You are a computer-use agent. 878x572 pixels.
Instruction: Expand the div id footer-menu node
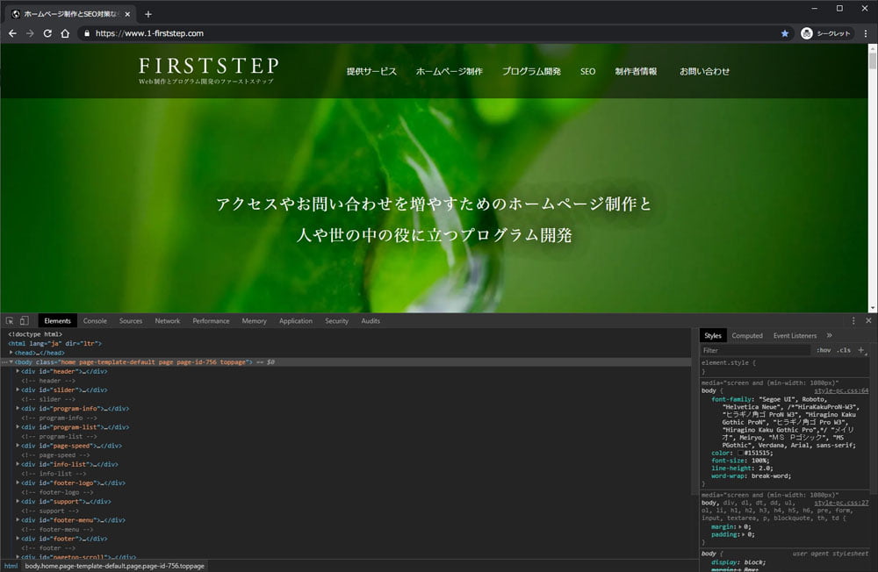click(x=18, y=520)
